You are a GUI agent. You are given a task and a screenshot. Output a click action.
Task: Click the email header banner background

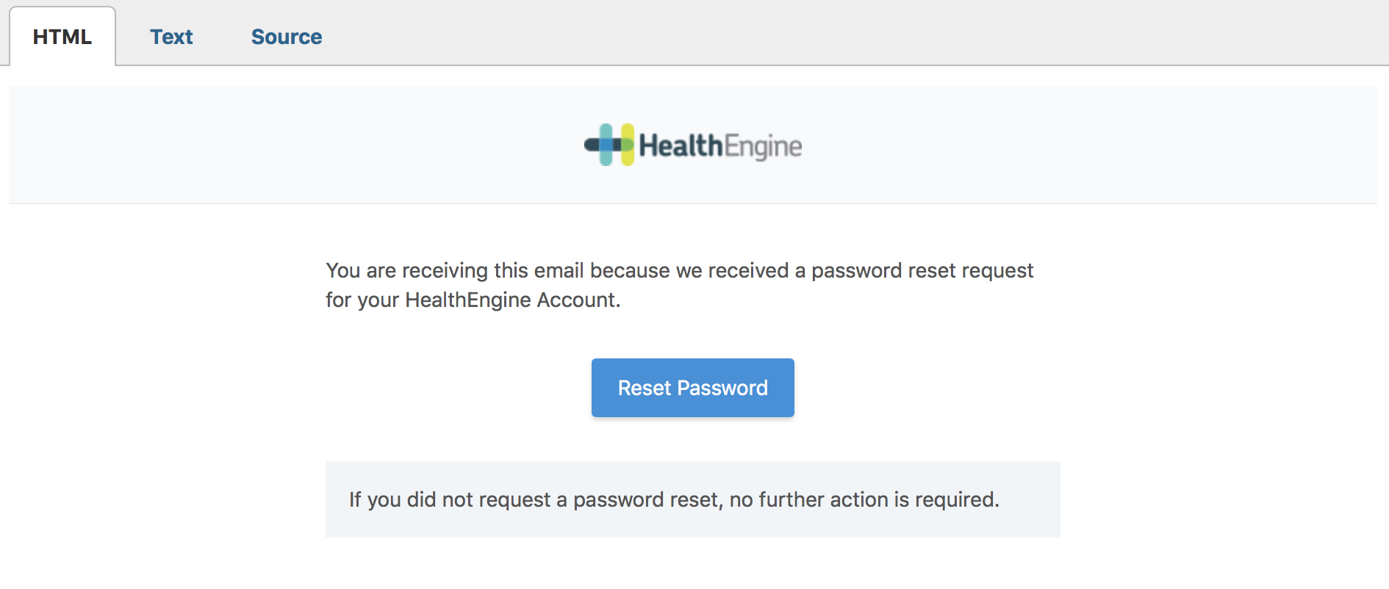[294, 145]
